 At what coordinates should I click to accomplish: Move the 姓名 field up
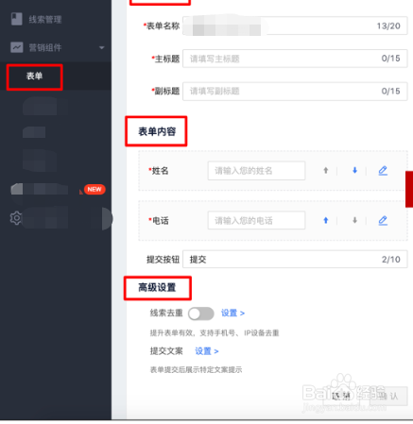pos(326,171)
